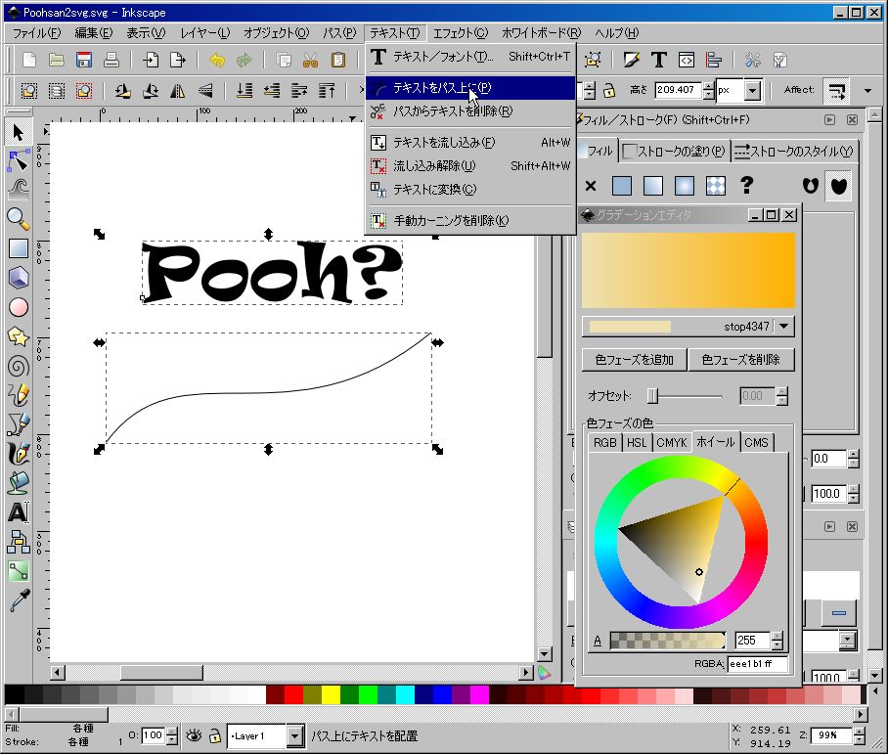
Task: Click テキストをパス上に menu item
Action: [442, 88]
